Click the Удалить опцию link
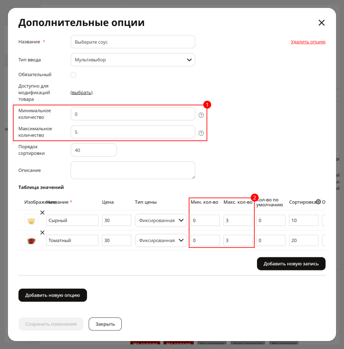 pyautogui.click(x=308, y=42)
